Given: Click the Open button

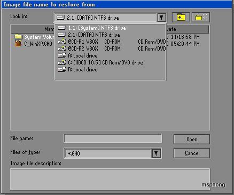Looking at the screenshot, I should click(192, 140).
